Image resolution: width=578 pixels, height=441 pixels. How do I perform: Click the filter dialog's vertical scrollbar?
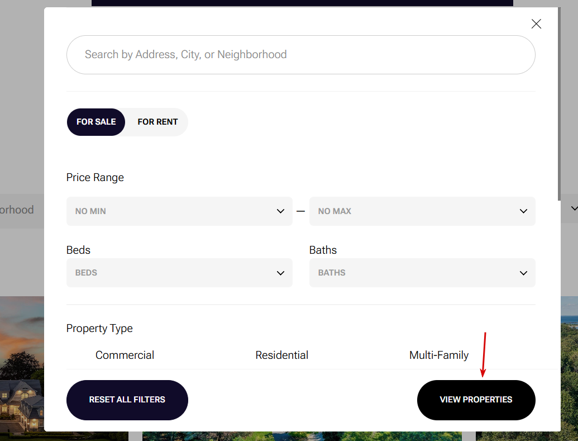pyautogui.click(x=558, y=112)
